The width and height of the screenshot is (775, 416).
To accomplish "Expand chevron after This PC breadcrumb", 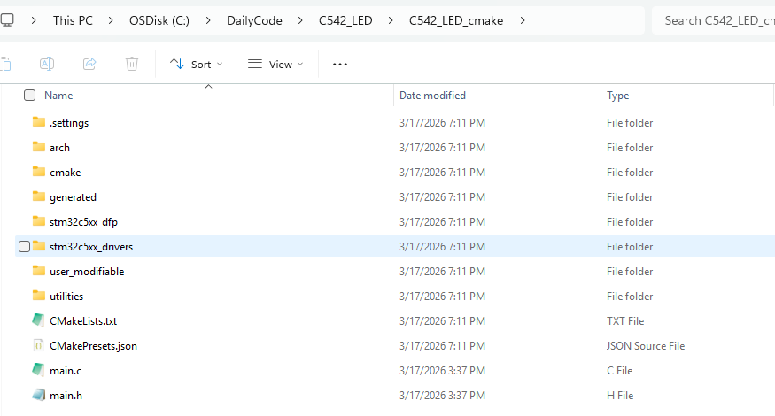I will point(111,20).
